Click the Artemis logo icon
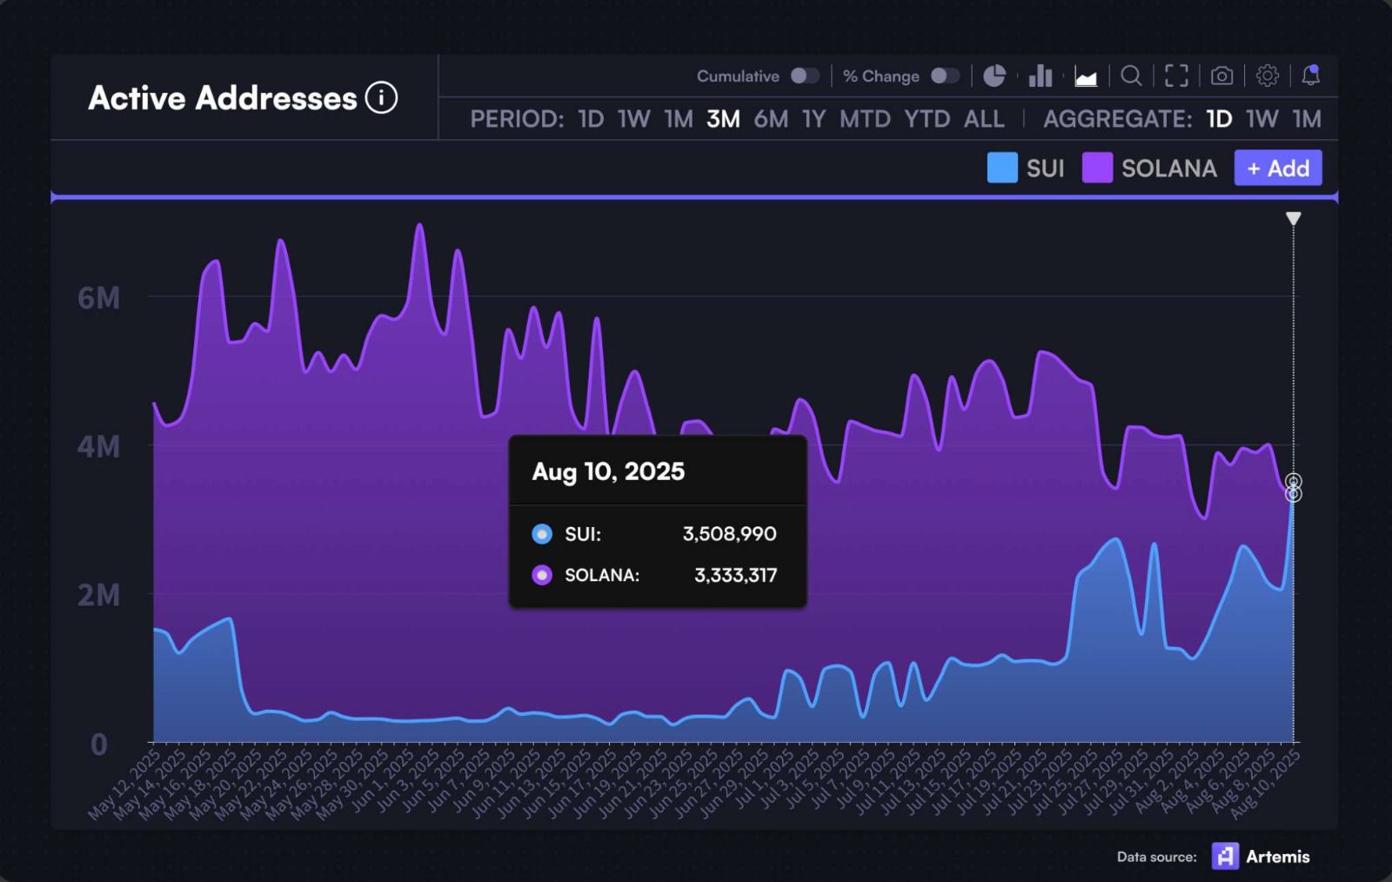Image resolution: width=1392 pixels, height=882 pixels. tap(1225, 857)
